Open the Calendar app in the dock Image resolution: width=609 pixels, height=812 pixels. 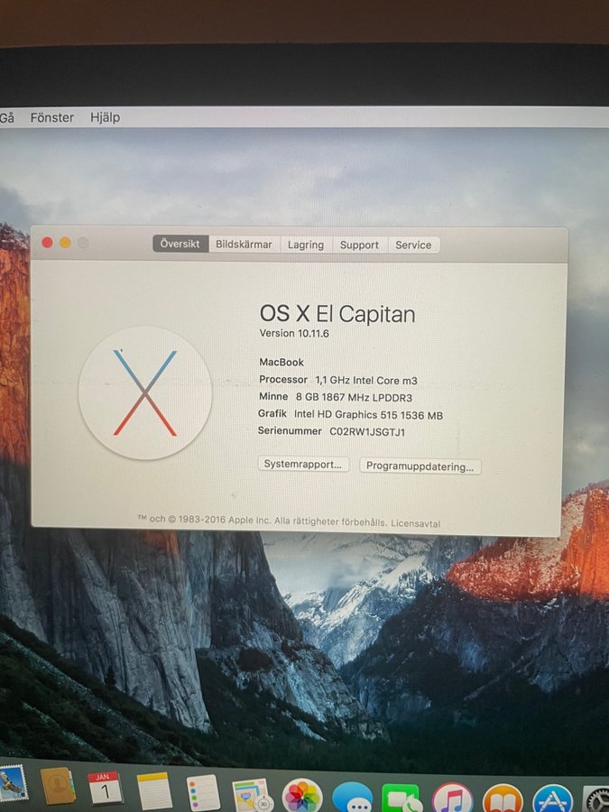[106, 789]
